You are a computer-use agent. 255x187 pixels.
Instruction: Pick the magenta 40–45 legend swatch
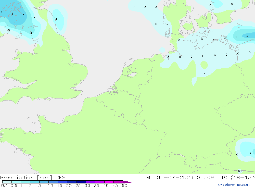tap(109, 182)
